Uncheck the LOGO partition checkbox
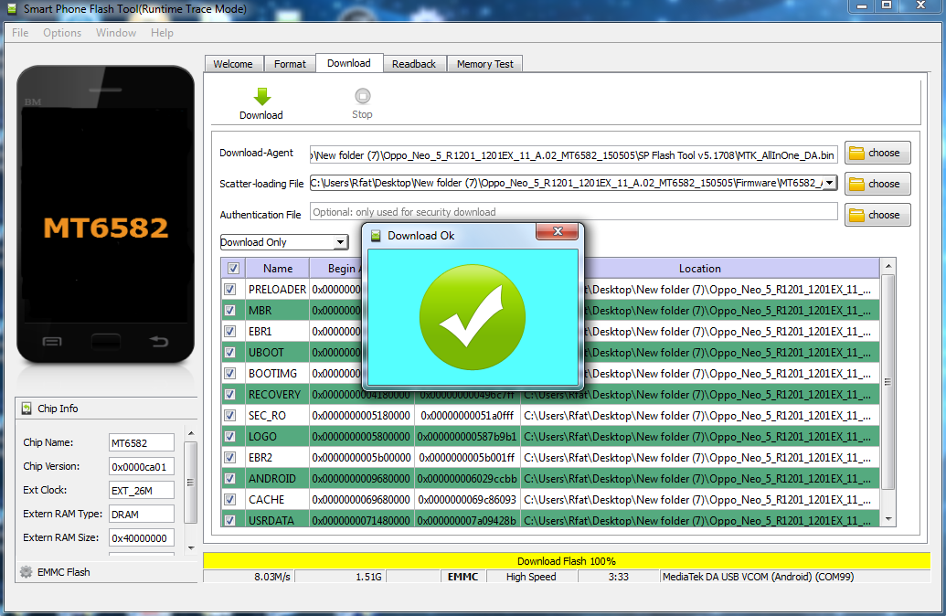This screenshot has height=616, width=946. (x=229, y=436)
